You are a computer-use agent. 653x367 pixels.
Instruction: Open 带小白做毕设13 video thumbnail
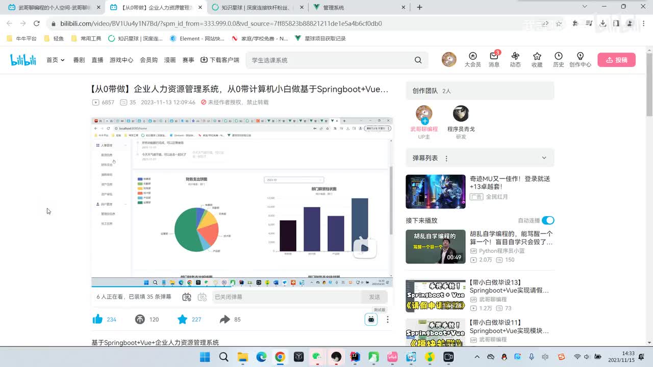pyautogui.click(x=435, y=295)
